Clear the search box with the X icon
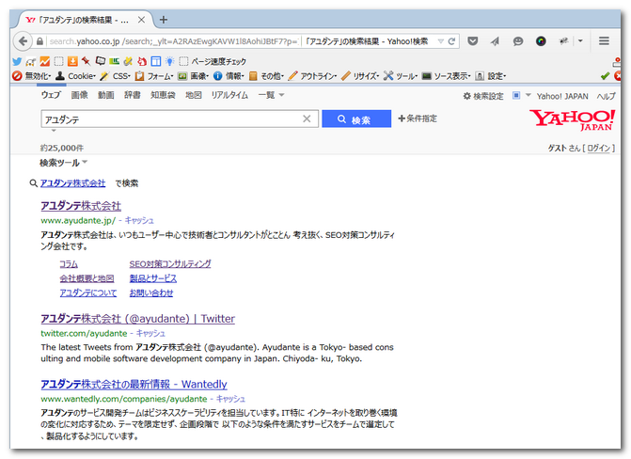 pos(307,119)
